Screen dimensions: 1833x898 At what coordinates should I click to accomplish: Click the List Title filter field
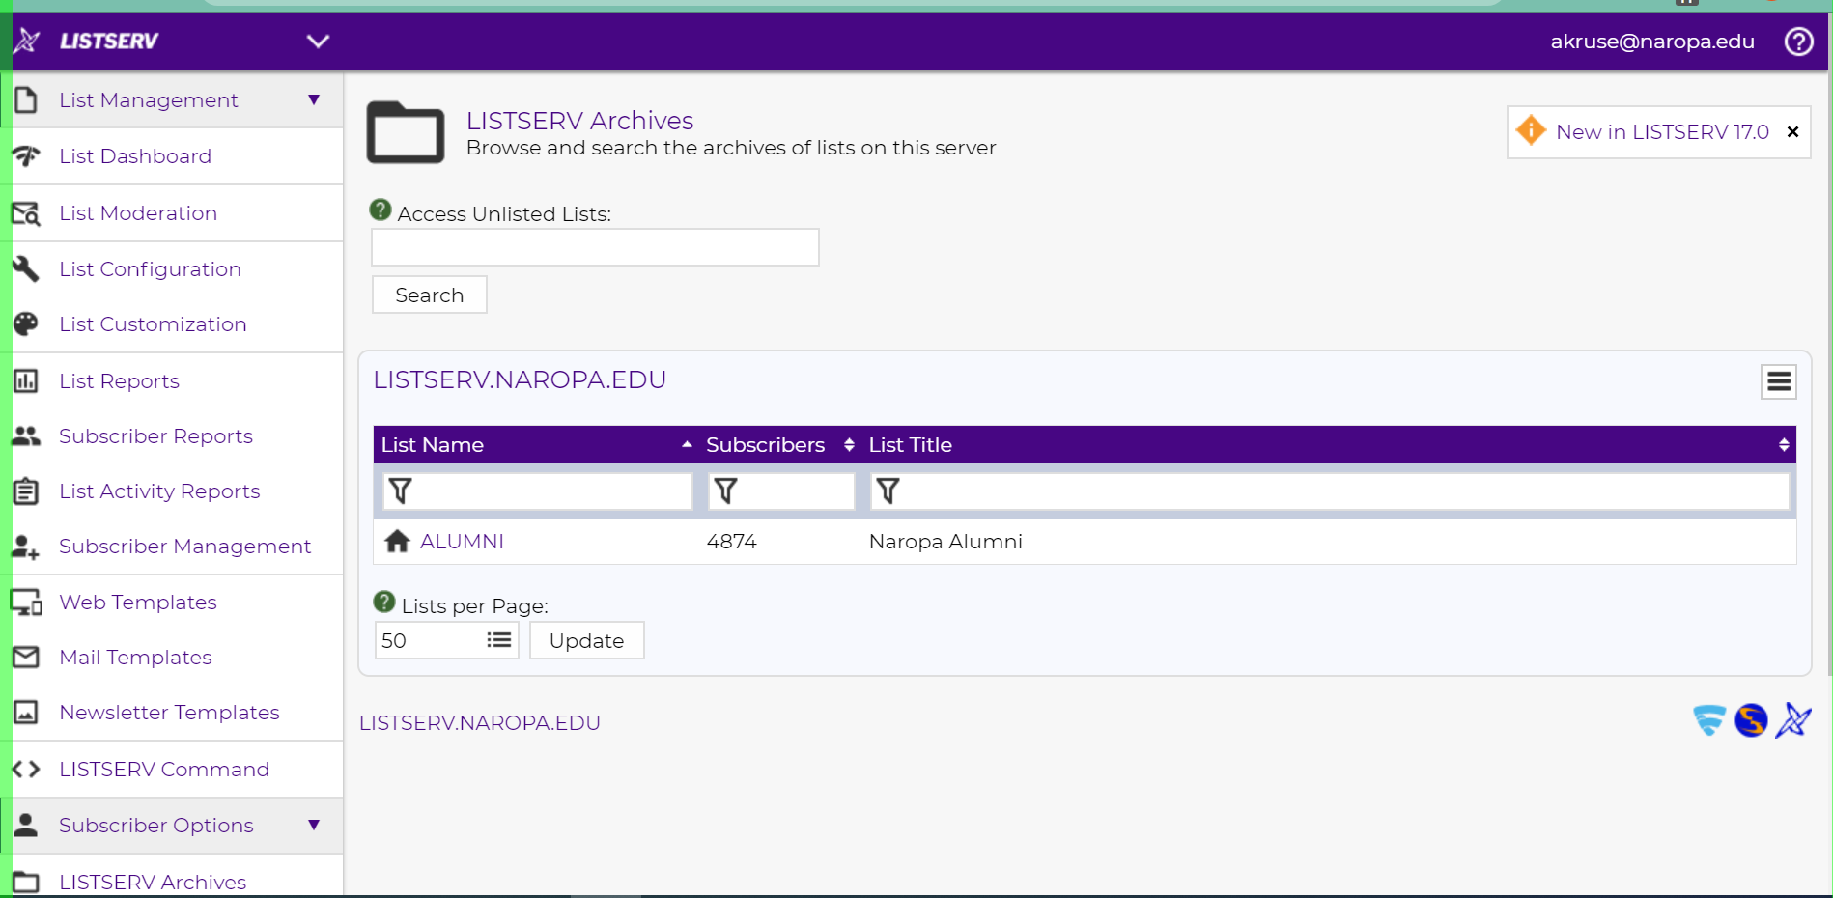coord(1330,491)
